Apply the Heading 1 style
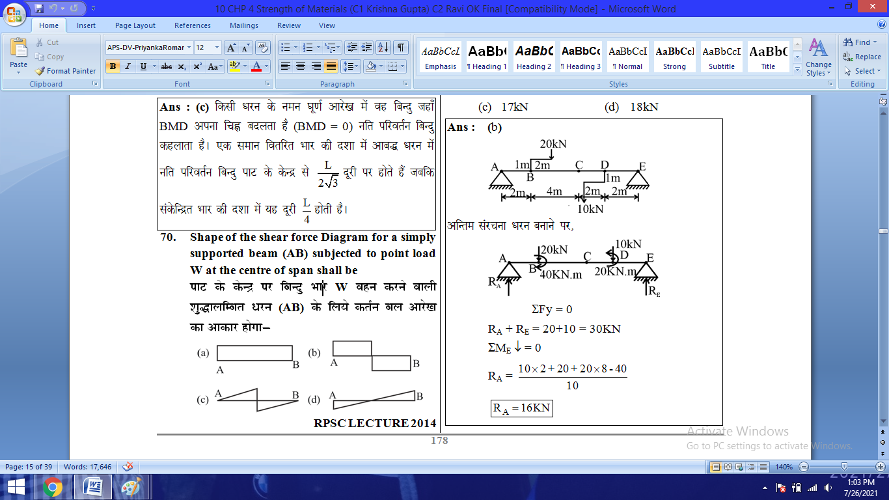This screenshot has height=500, width=889. [x=487, y=57]
